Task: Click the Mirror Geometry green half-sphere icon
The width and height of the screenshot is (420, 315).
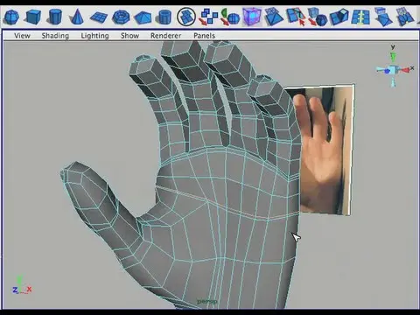Action: click(x=230, y=17)
